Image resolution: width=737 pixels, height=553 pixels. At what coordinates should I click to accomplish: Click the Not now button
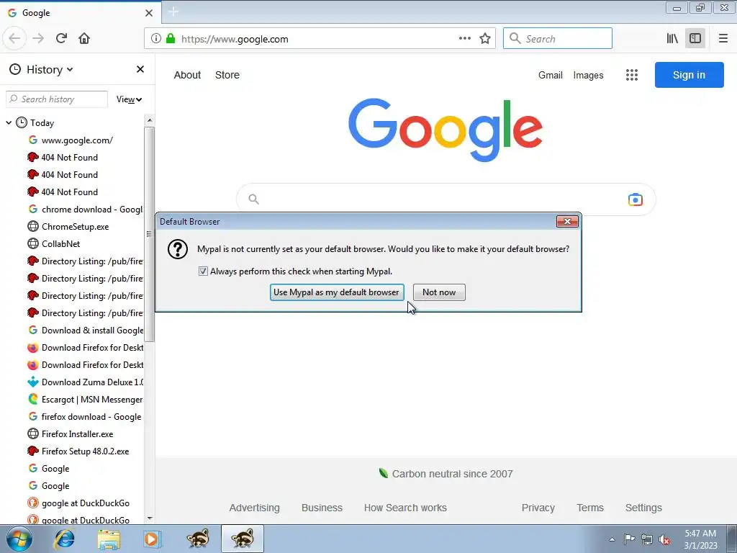[x=439, y=292]
